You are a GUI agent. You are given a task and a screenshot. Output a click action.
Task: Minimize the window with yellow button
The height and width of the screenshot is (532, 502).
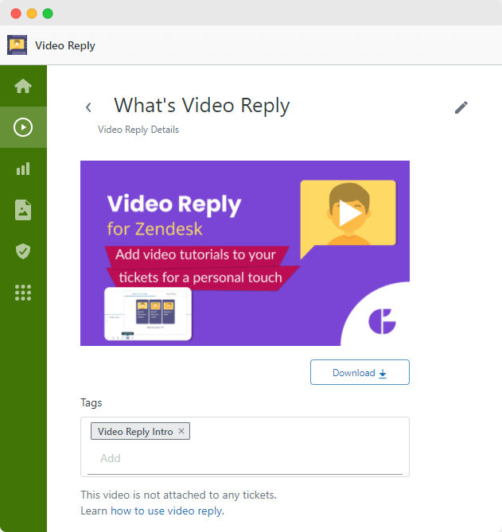[32, 14]
